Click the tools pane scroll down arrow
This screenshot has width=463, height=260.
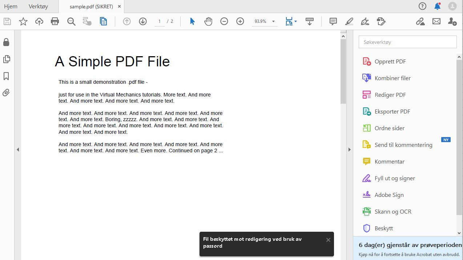coord(459,233)
